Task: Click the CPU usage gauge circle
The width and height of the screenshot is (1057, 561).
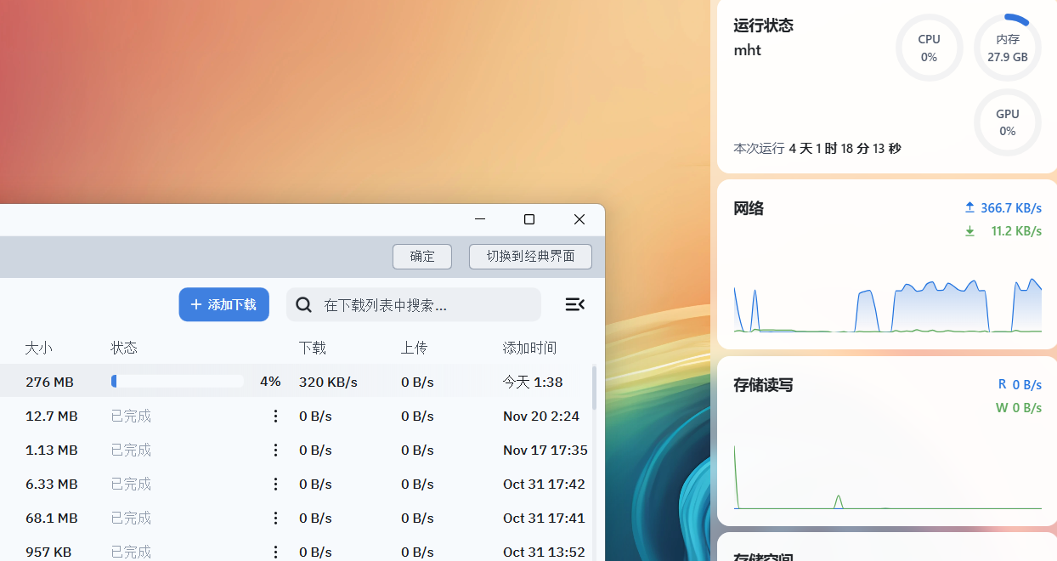Action: pyautogui.click(x=929, y=48)
